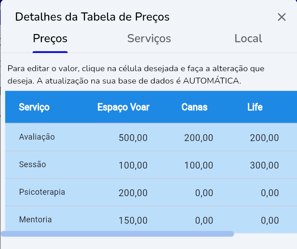The image size is (297, 249).
Task: Edit Sessão price under Canas
Action: pyautogui.click(x=198, y=165)
